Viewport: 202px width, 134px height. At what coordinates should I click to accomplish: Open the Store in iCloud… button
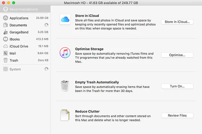coord(177,22)
